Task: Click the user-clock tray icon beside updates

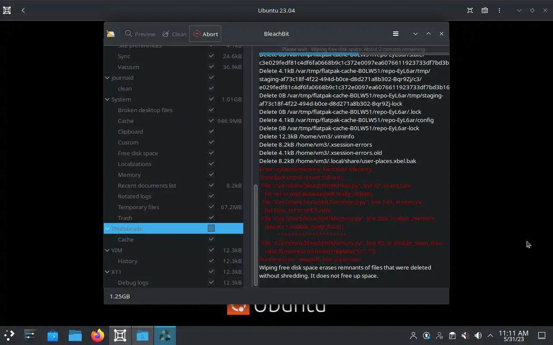Action: [x=439, y=336]
